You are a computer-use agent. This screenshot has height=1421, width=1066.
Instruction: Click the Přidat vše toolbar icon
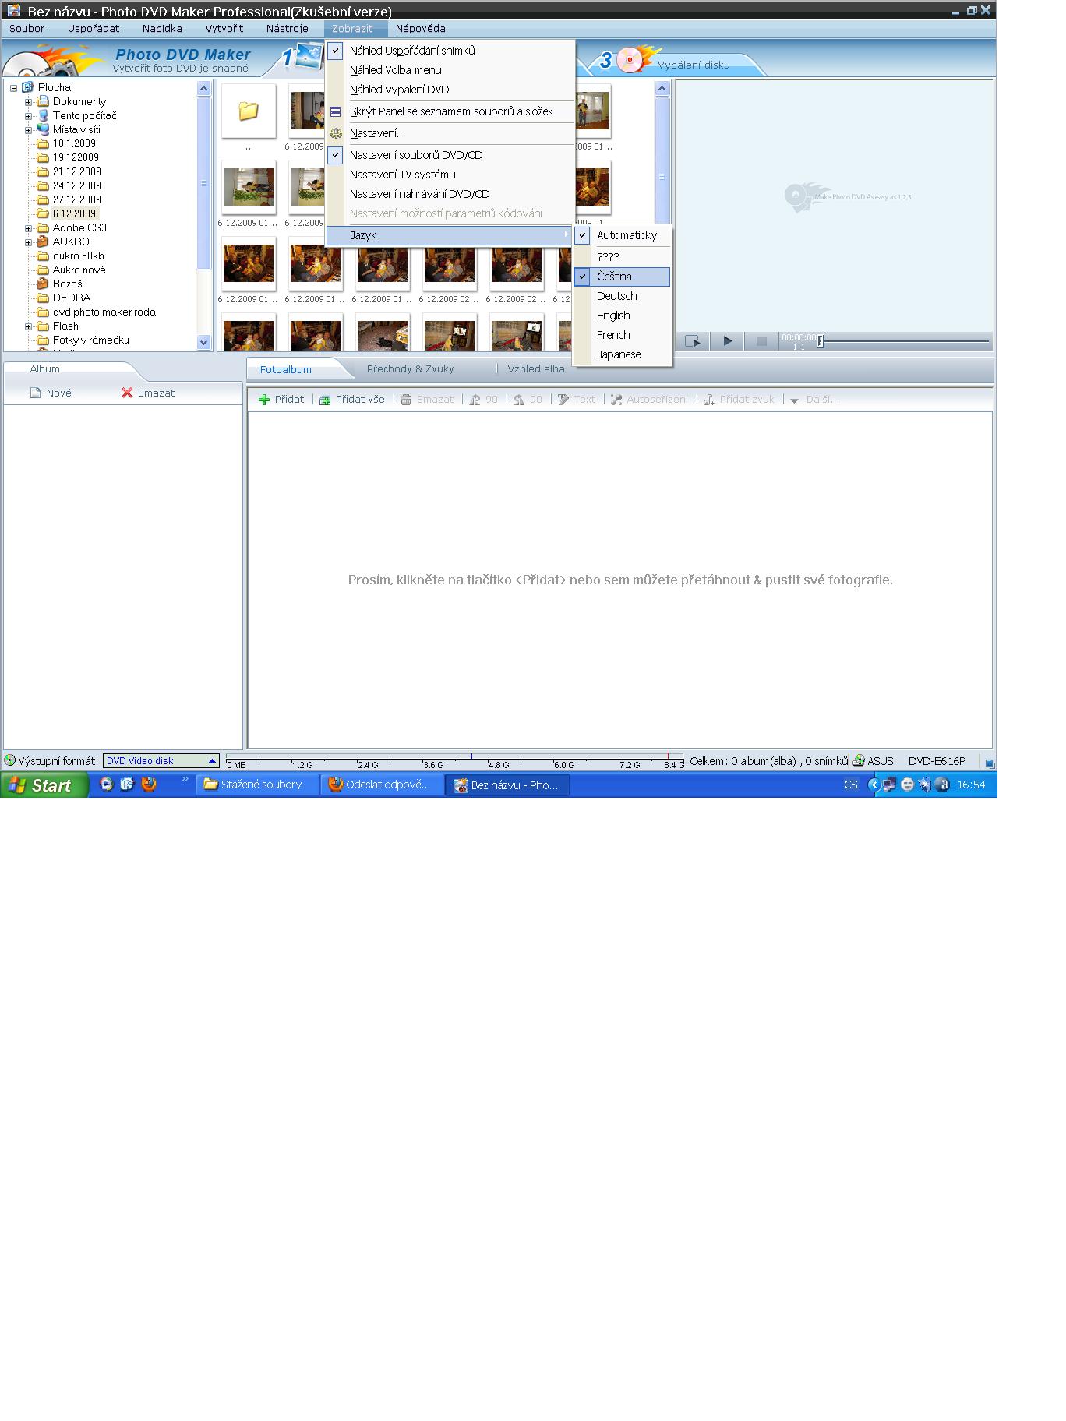click(x=325, y=400)
